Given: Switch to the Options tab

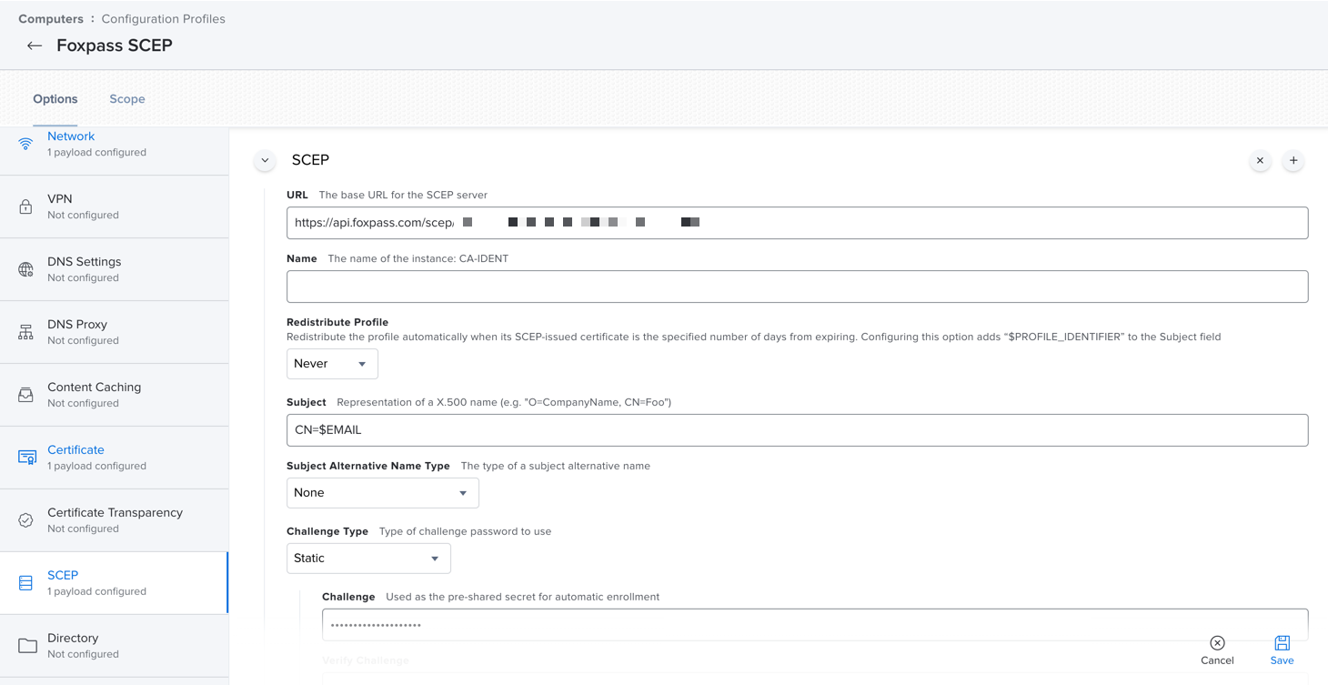Looking at the screenshot, I should (x=55, y=99).
